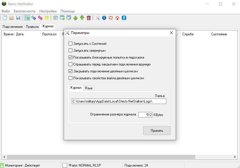This screenshot has width=240, height=168.
Task: Open the Помощь menu
Action: coord(68,11)
